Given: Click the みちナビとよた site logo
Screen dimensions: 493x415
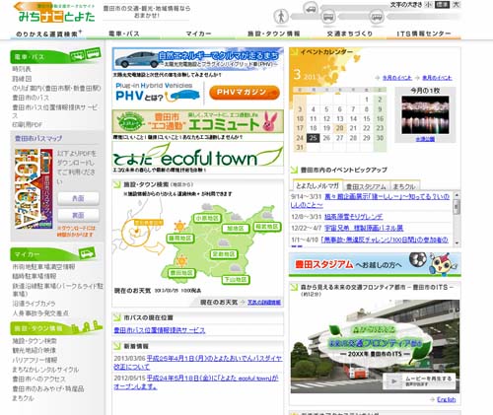Looking at the screenshot, I should pos(55,12).
